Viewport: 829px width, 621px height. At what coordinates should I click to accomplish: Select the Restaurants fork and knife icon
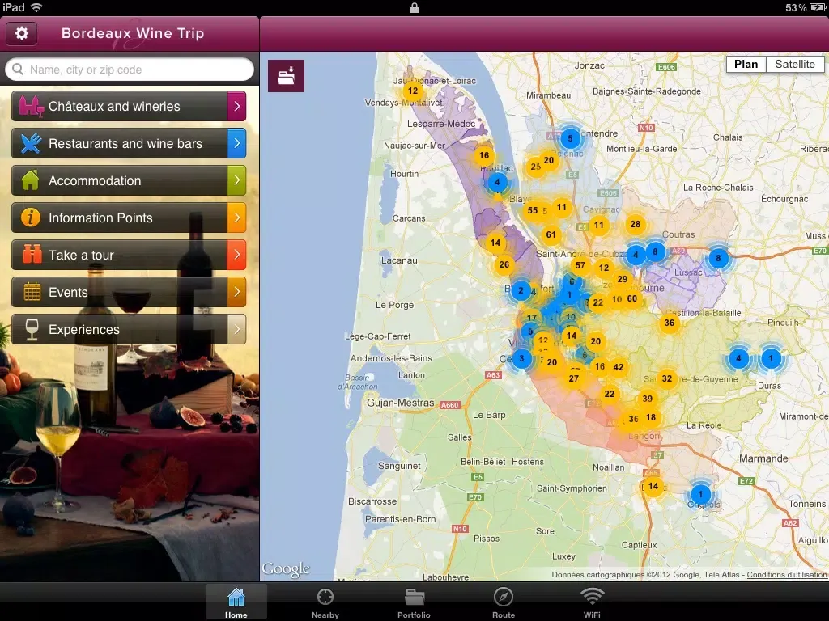click(x=32, y=144)
